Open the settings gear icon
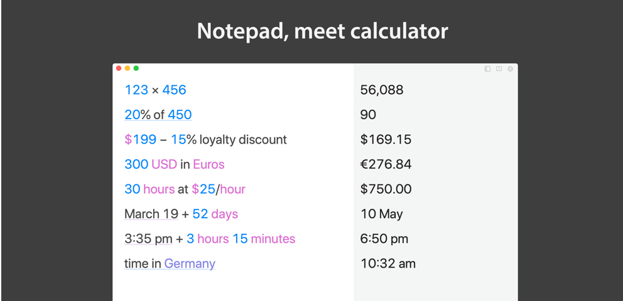Viewport: 623px width, 301px height. coord(510,69)
